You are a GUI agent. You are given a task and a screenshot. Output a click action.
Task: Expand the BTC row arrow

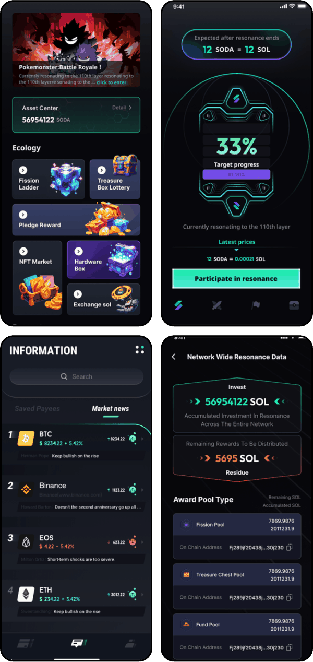(x=142, y=439)
